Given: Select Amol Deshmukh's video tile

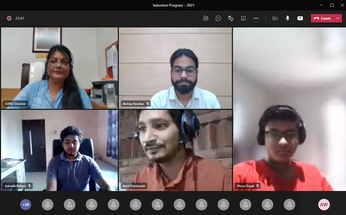Looking at the screenshot, I should (175, 150).
